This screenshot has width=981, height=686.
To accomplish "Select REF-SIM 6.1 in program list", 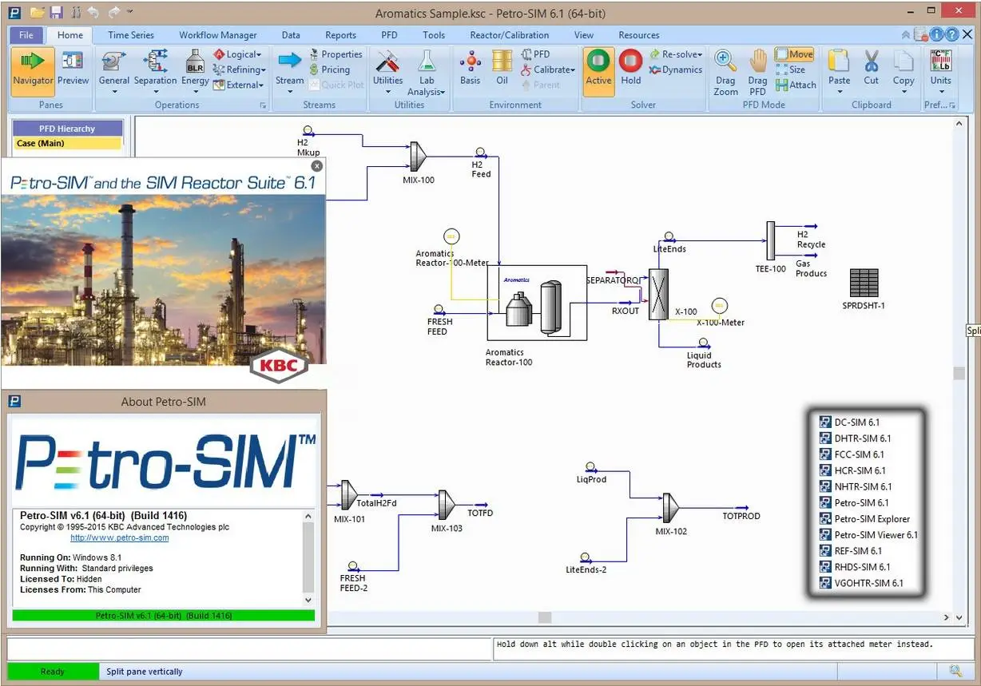I will pos(851,551).
